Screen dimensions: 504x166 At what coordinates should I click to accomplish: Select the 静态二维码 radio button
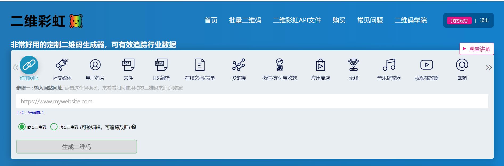click(x=22, y=127)
